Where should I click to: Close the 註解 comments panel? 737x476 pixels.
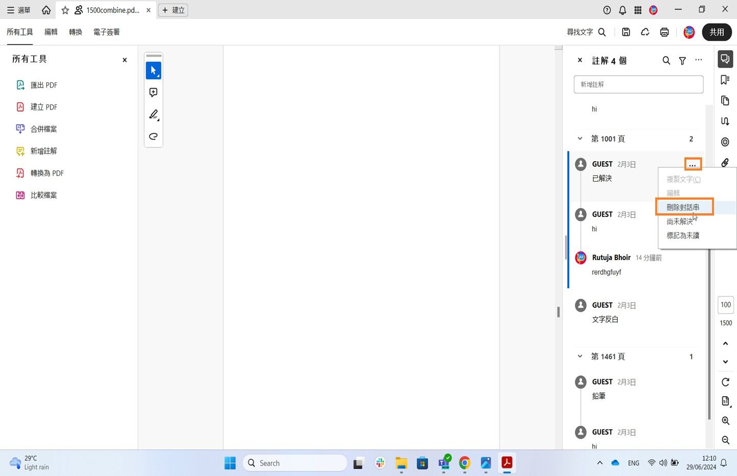coord(580,60)
